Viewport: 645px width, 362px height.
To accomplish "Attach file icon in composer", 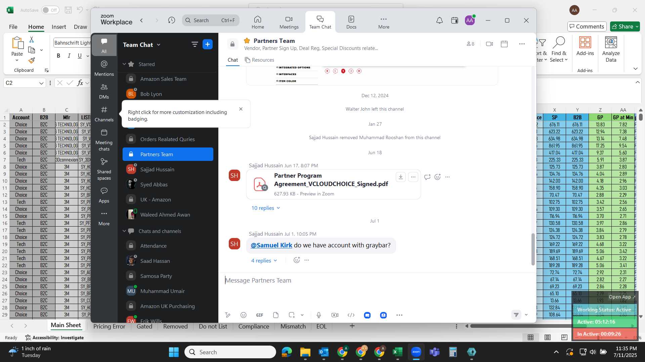I will [x=276, y=315].
